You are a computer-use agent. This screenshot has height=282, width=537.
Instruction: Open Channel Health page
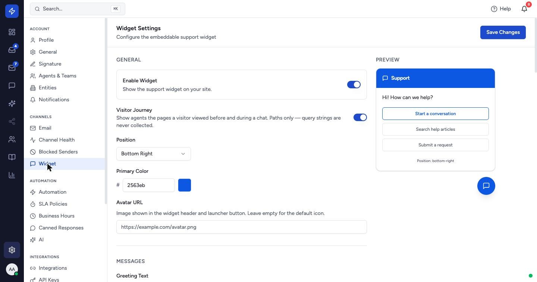(x=65, y=140)
